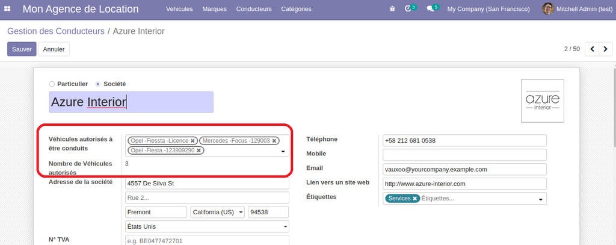This screenshot has width=616, height=245.
Task: Click the 2 / 50 pager counter
Action: [x=572, y=49]
